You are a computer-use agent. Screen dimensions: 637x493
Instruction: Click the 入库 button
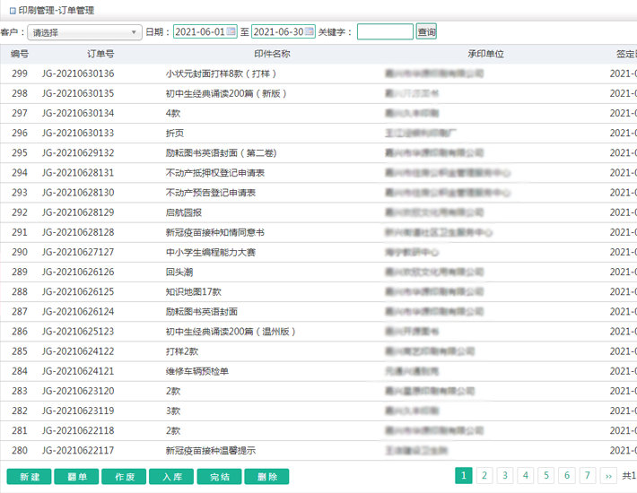pyautogui.click(x=171, y=477)
